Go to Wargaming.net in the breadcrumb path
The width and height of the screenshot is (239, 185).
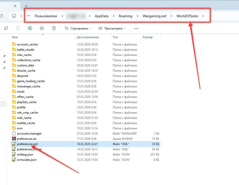tap(154, 16)
